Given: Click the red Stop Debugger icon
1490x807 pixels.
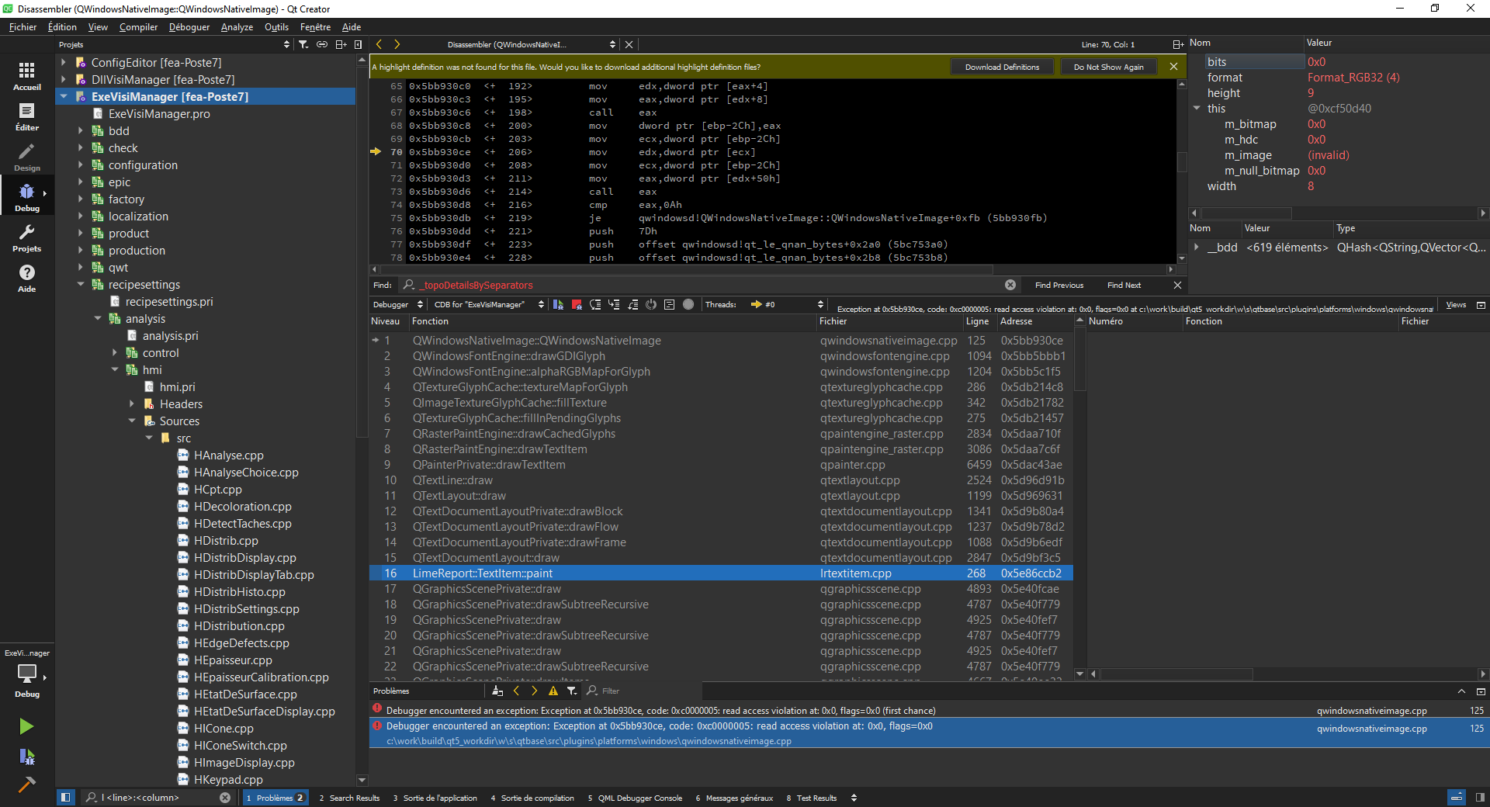Looking at the screenshot, I should coord(577,305).
